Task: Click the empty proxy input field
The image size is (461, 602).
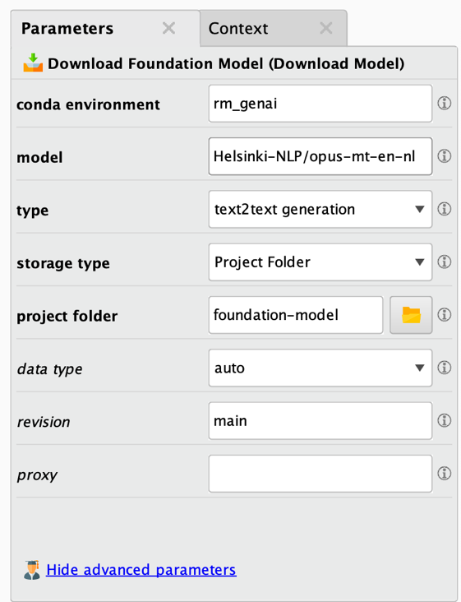Action: 320,474
